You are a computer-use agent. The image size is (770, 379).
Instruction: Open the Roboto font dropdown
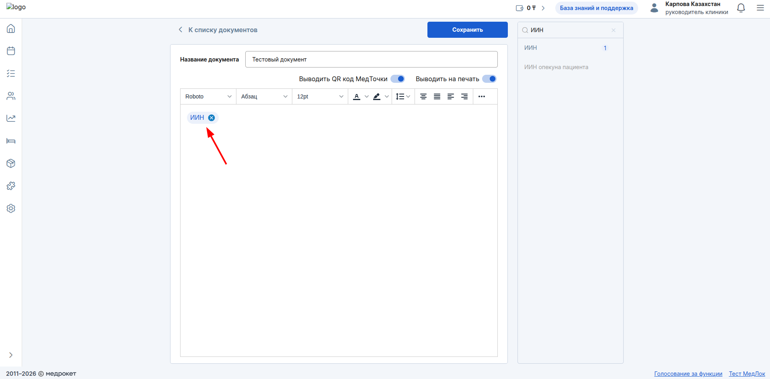coord(208,96)
